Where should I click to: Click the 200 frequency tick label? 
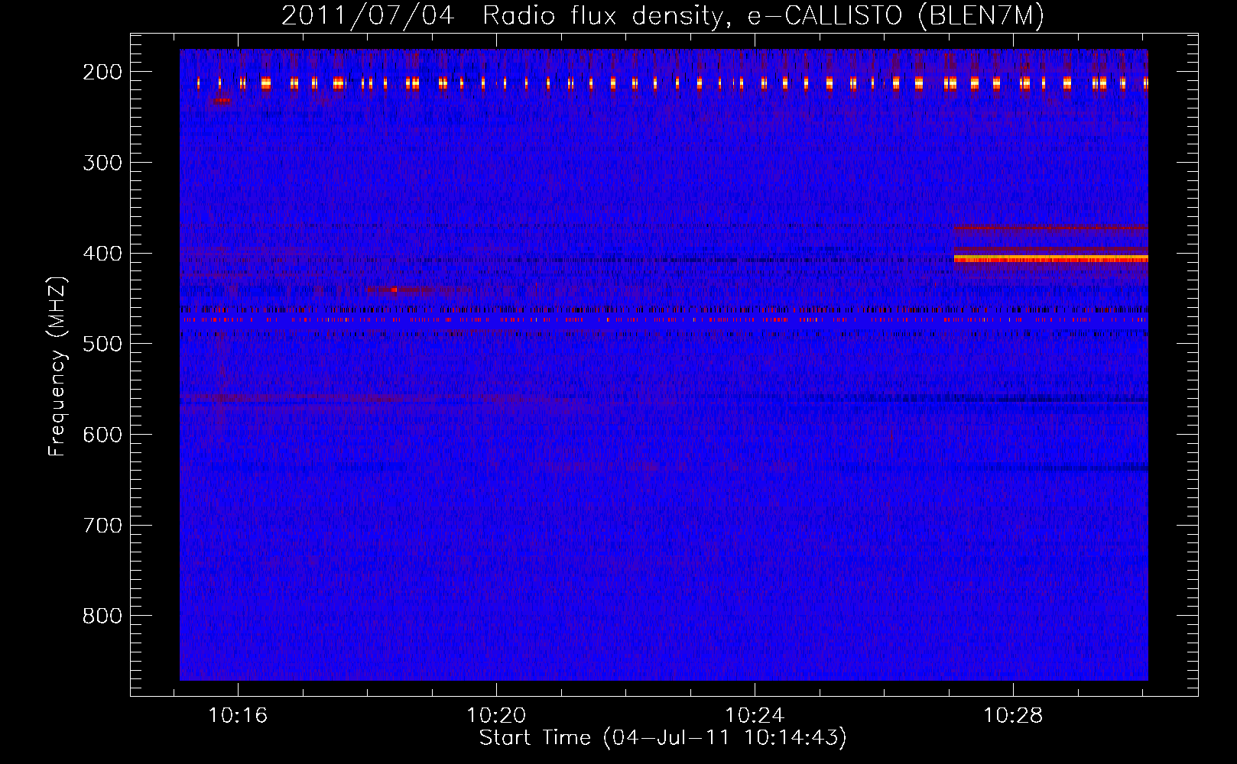click(x=102, y=72)
